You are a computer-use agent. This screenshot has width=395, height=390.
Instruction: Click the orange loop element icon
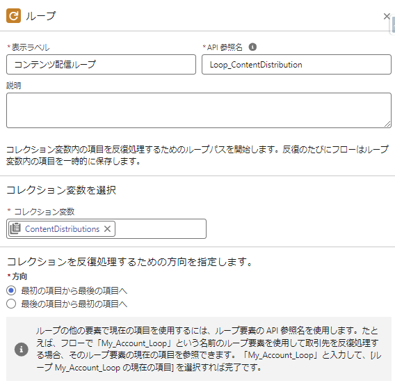[13, 15]
